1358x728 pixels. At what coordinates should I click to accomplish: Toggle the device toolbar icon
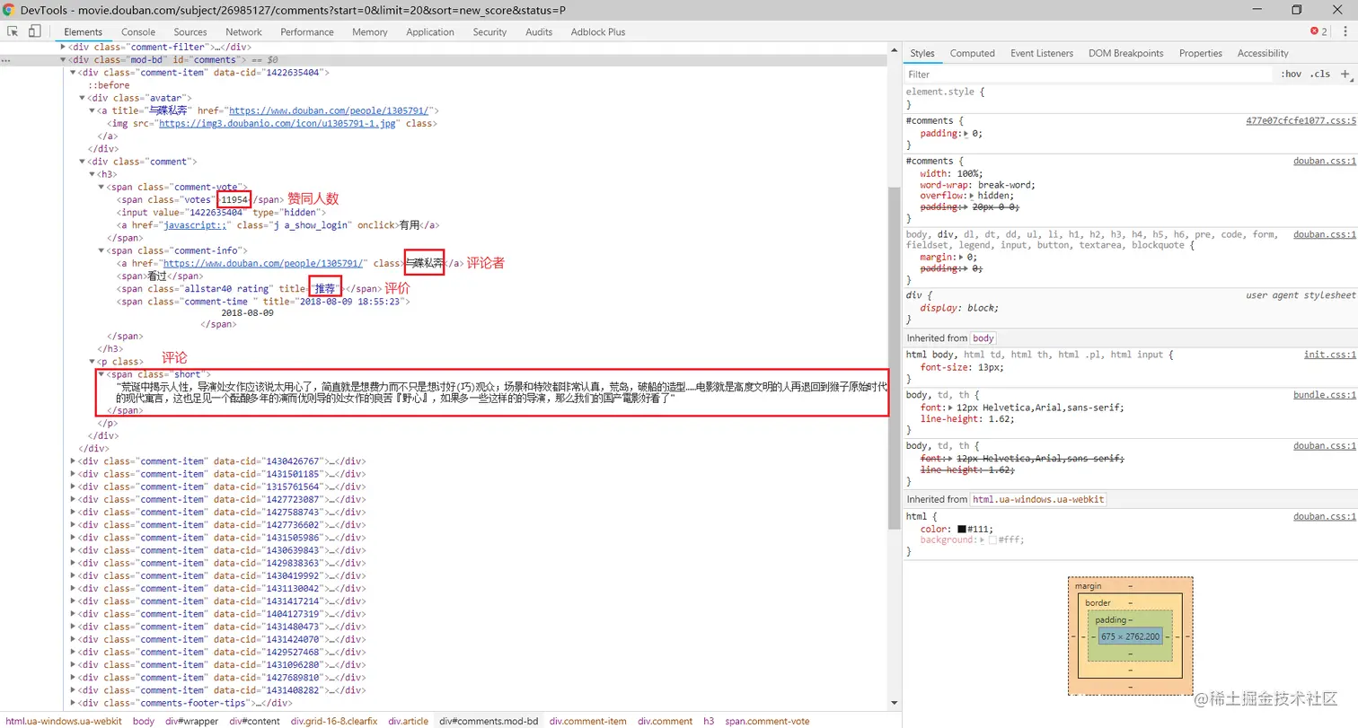(x=34, y=31)
